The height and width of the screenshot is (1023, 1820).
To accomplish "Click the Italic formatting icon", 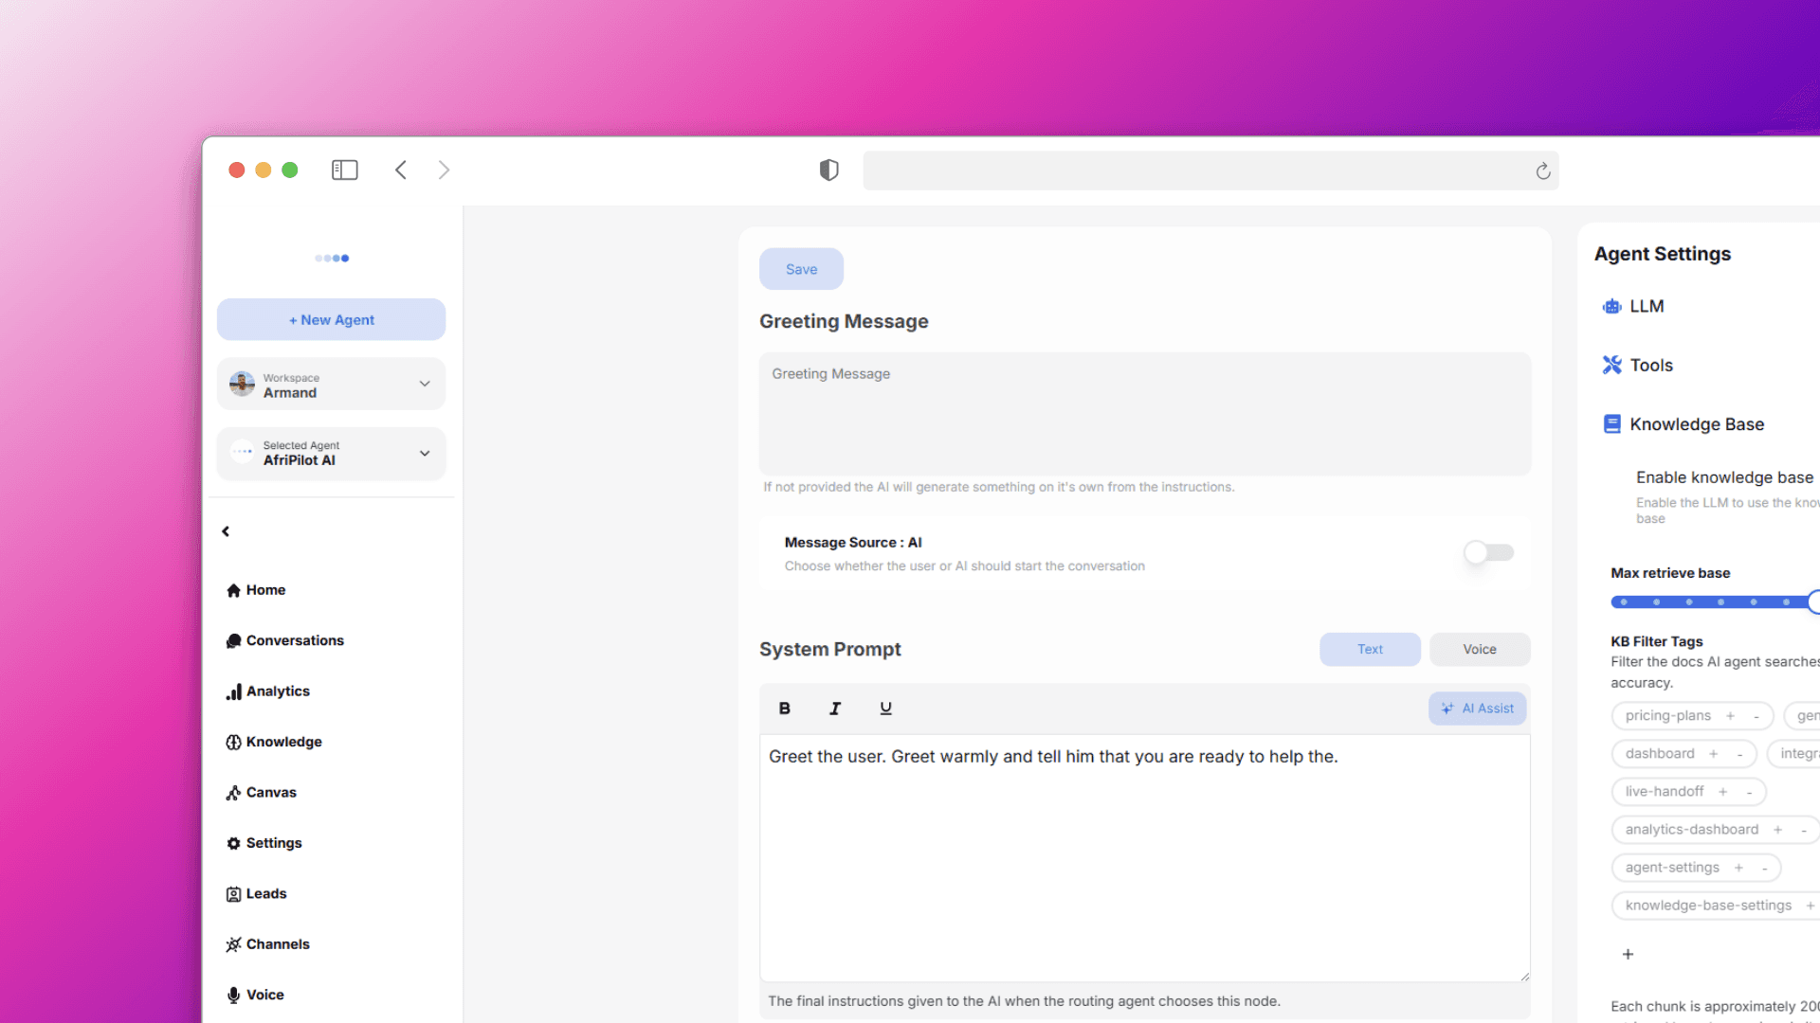I will (x=835, y=709).
